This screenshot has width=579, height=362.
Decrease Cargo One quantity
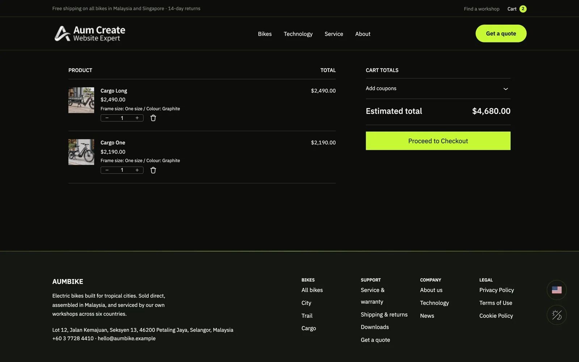[x=107, y=170]
